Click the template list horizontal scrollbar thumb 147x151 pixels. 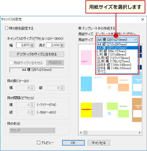tap(85, 133)
